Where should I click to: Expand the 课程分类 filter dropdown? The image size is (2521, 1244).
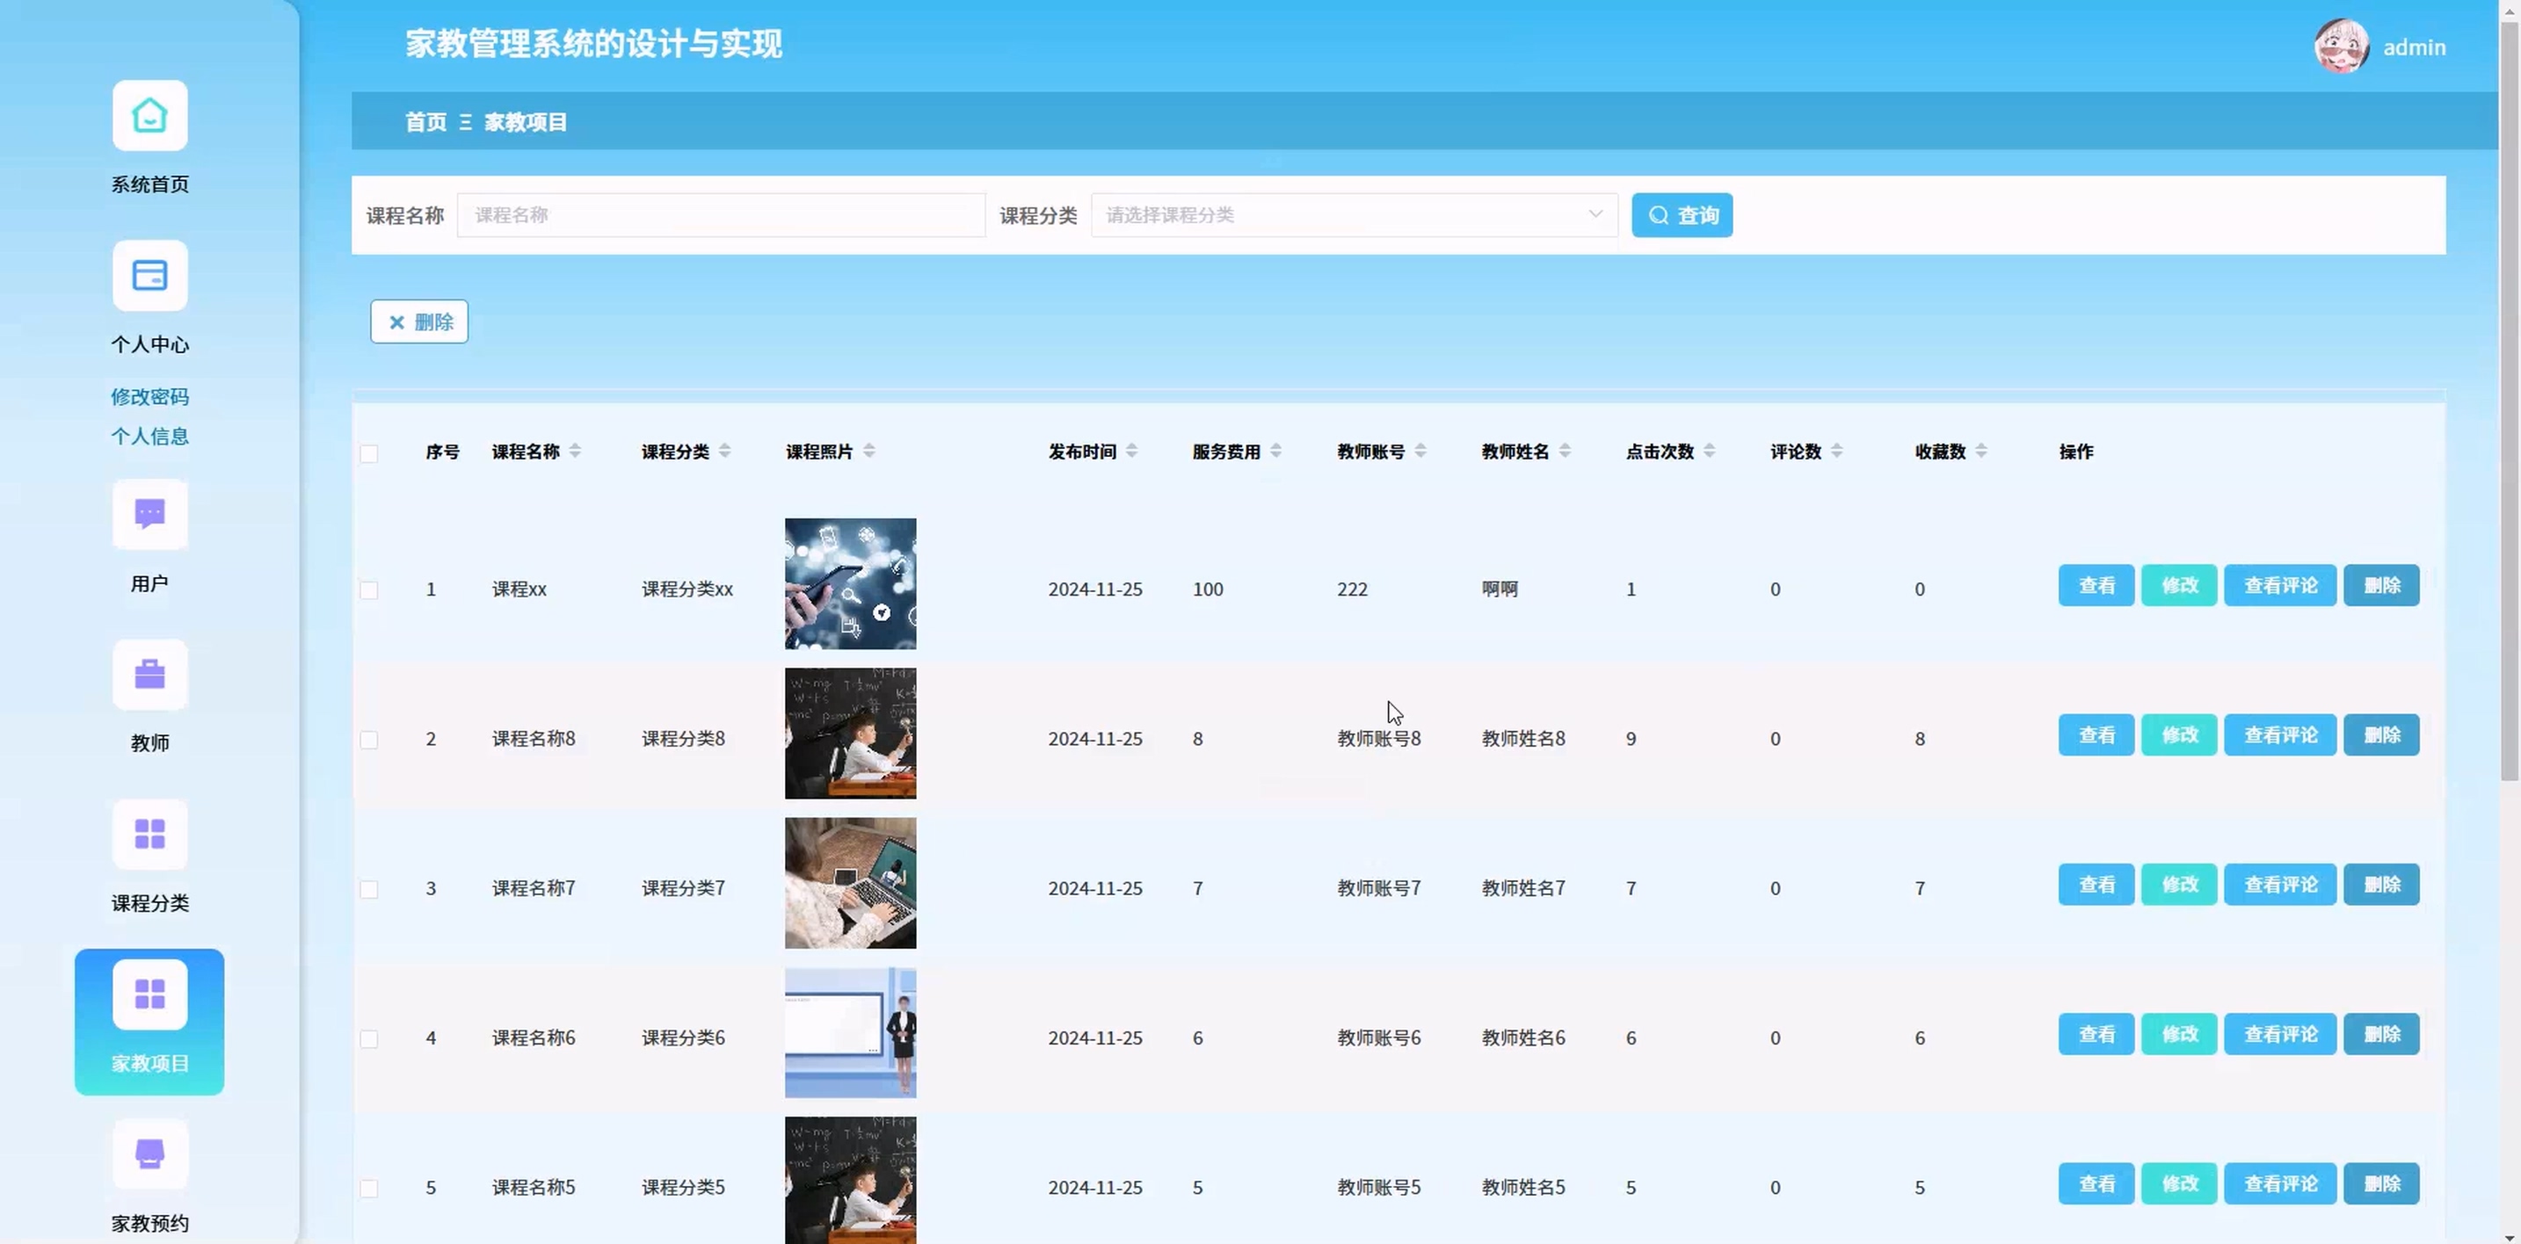(1354, 215)
